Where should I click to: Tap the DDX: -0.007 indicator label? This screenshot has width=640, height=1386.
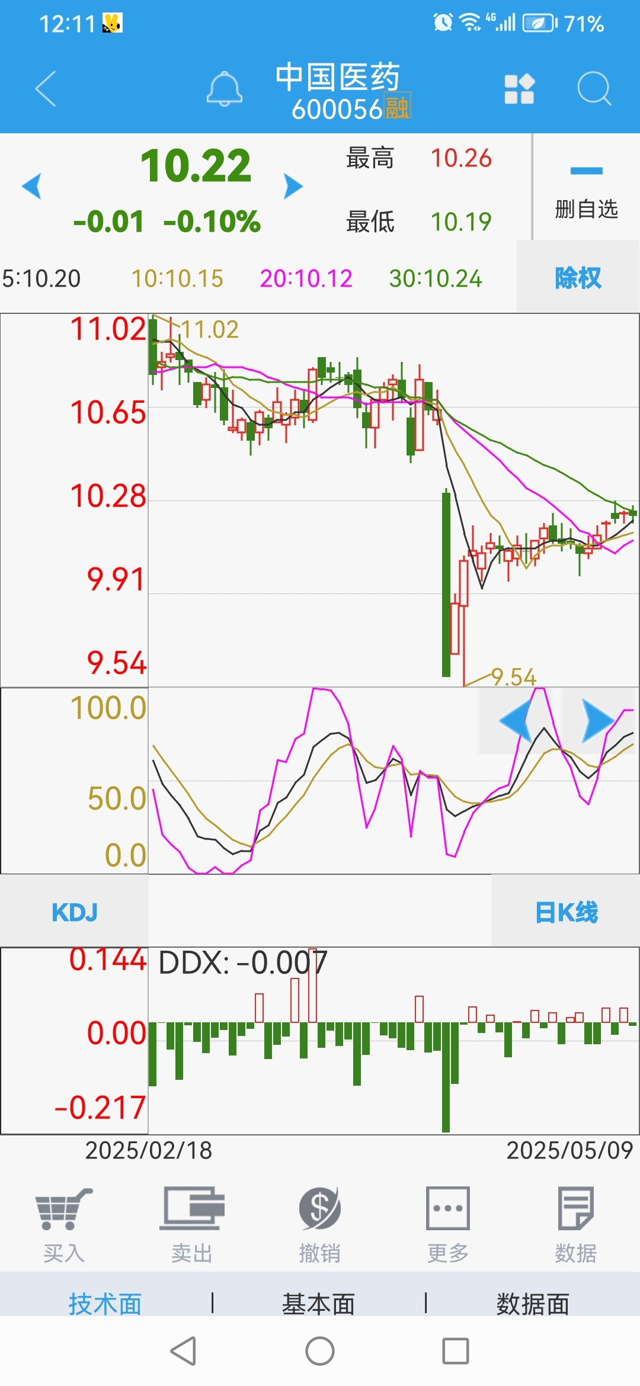click(x=243, y=962)
